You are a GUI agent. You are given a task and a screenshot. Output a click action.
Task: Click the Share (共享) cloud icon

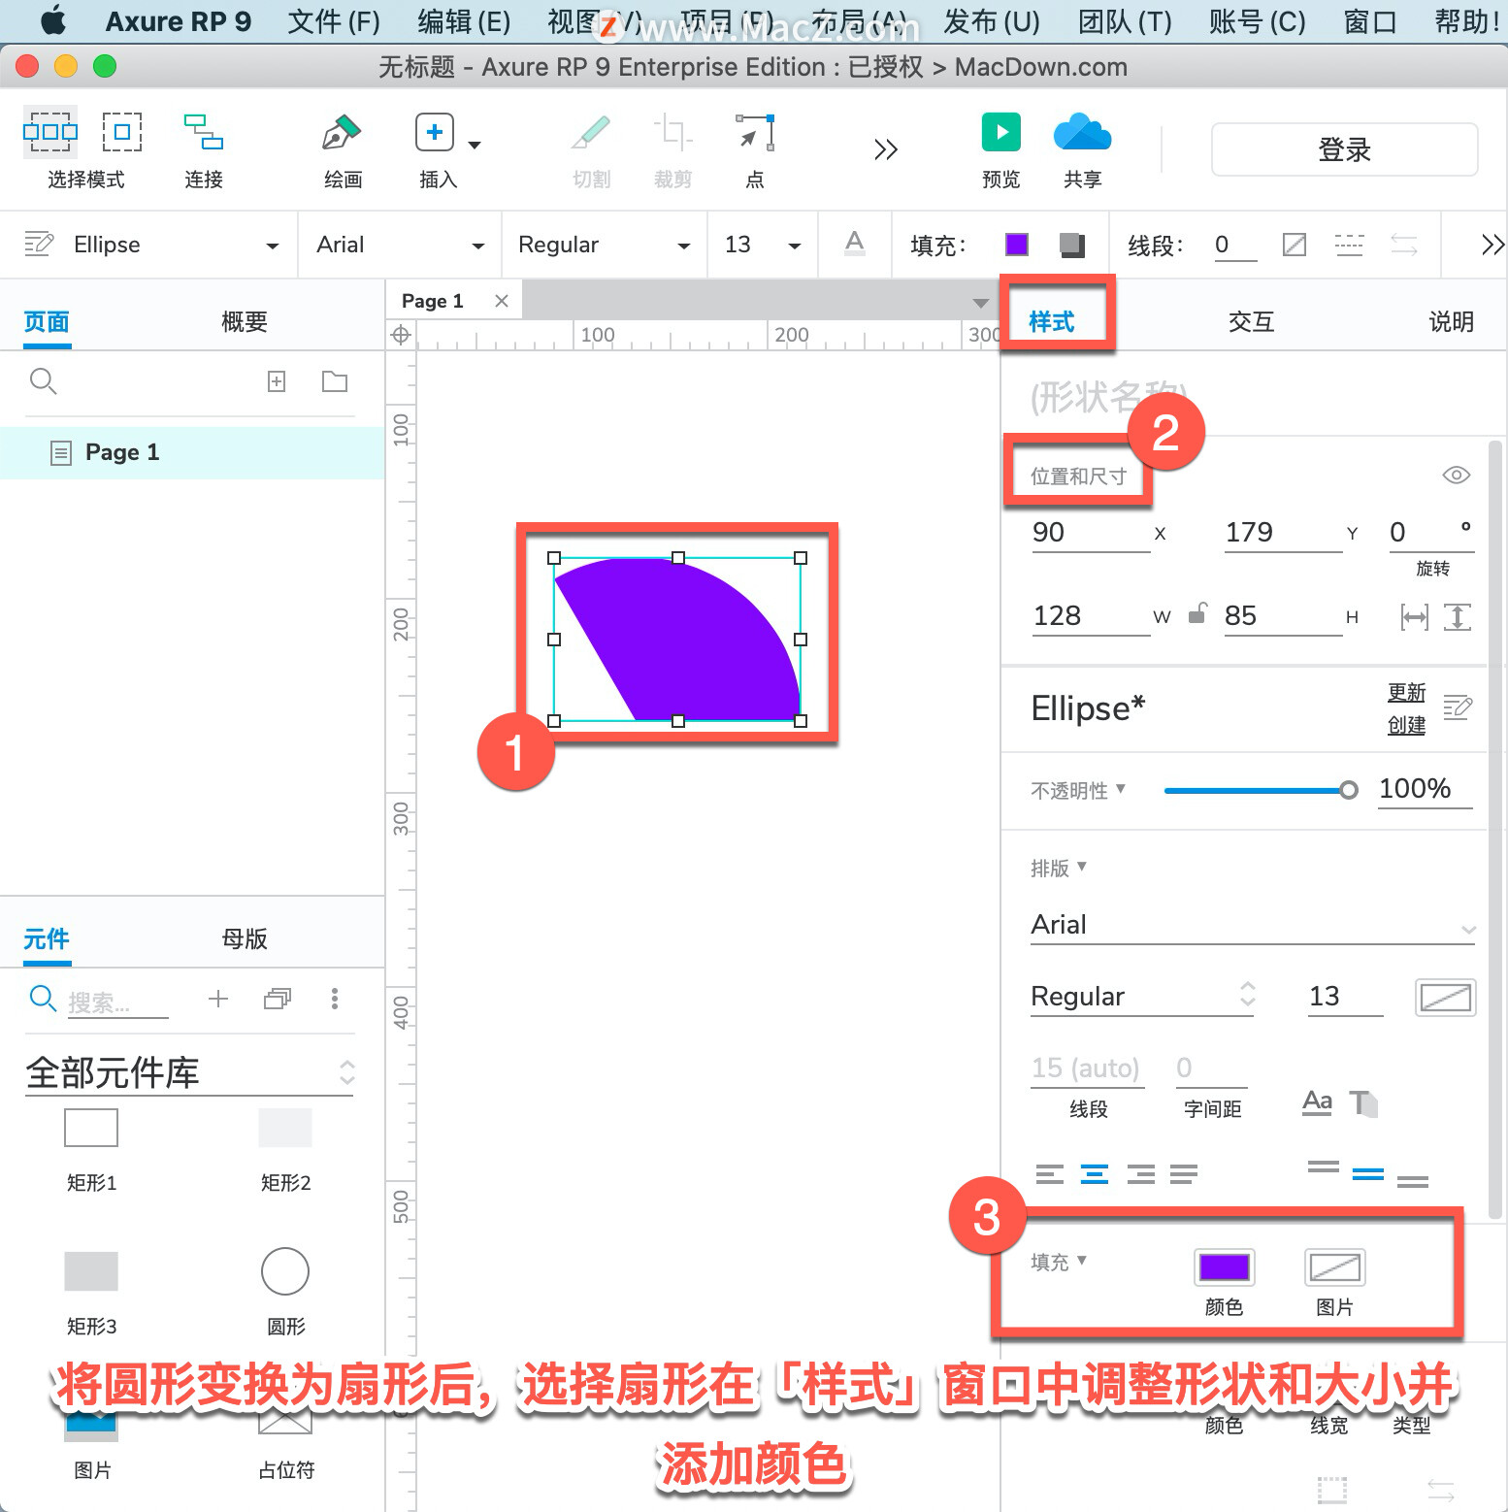(x=1082, y=132)
